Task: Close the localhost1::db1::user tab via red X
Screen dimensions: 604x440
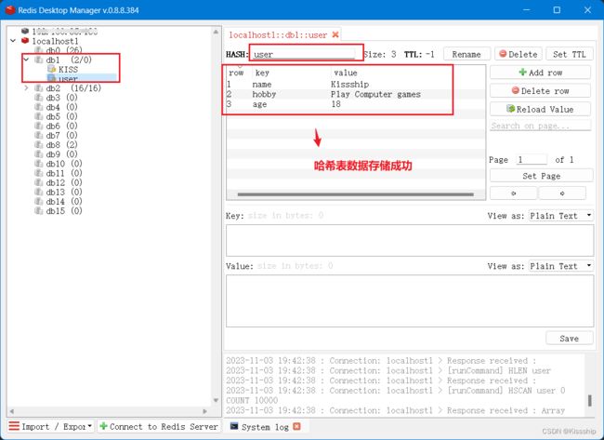Action: (335, 34)
